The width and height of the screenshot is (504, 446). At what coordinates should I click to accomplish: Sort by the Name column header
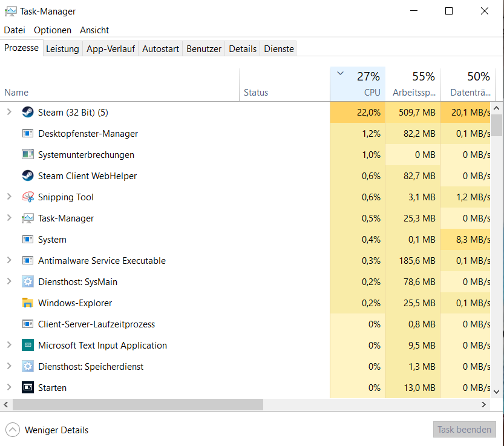[120, 84]
